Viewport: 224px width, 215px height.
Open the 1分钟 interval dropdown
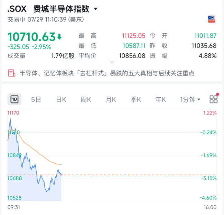[190, 99]
